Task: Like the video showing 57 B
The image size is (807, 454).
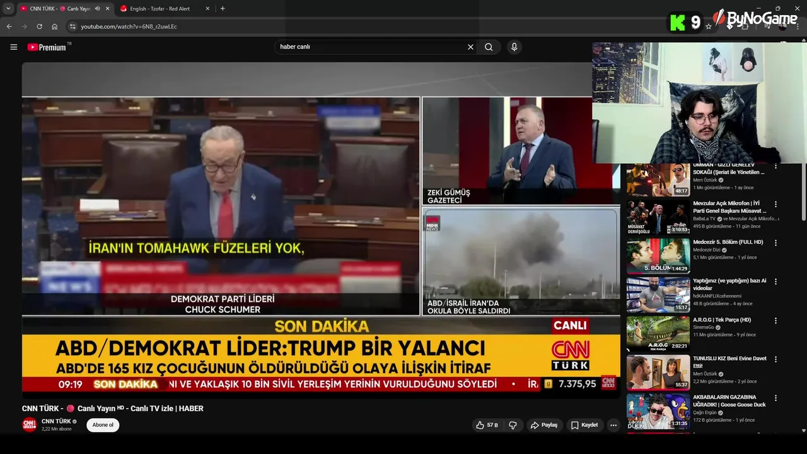Action: 487,425
